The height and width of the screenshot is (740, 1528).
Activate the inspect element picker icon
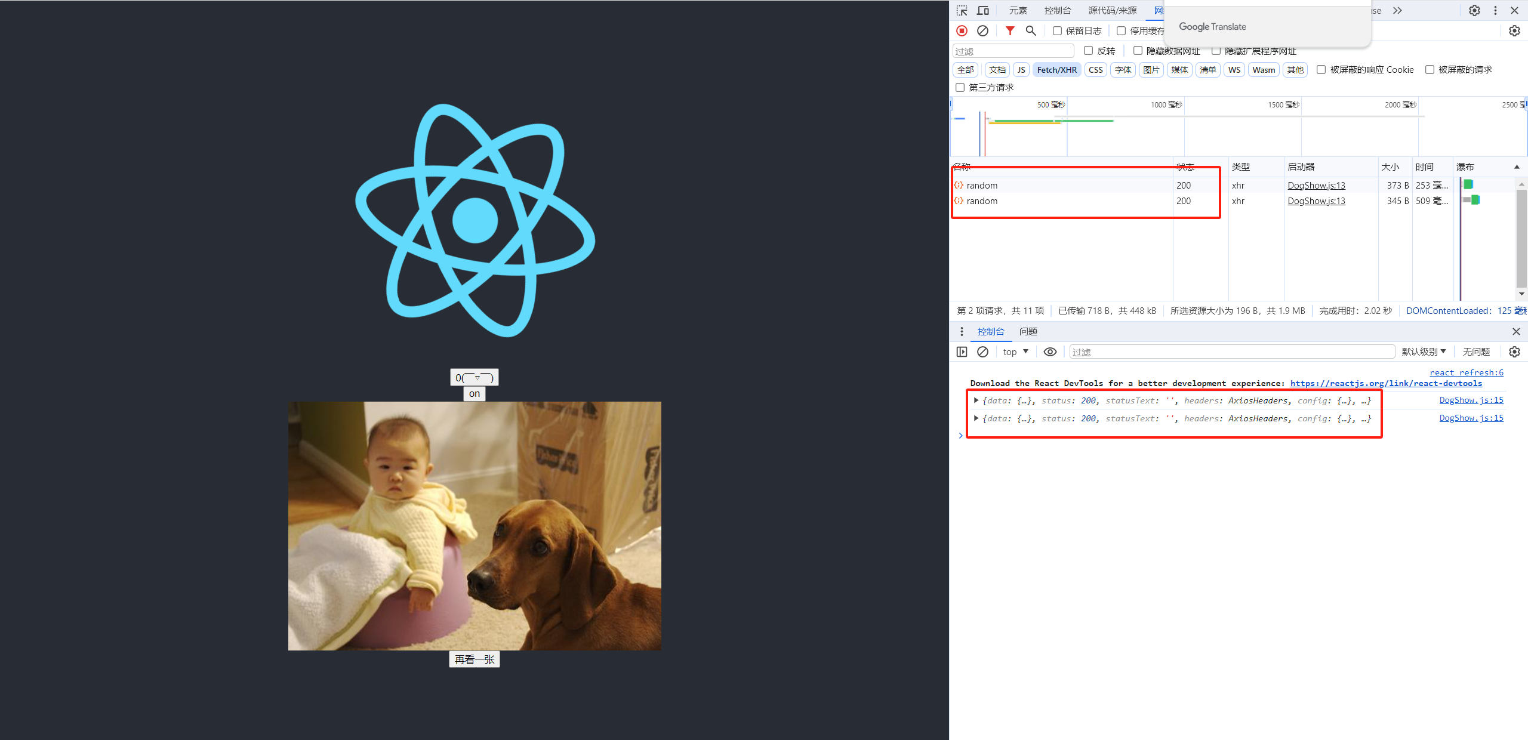(x=962, y=11)
